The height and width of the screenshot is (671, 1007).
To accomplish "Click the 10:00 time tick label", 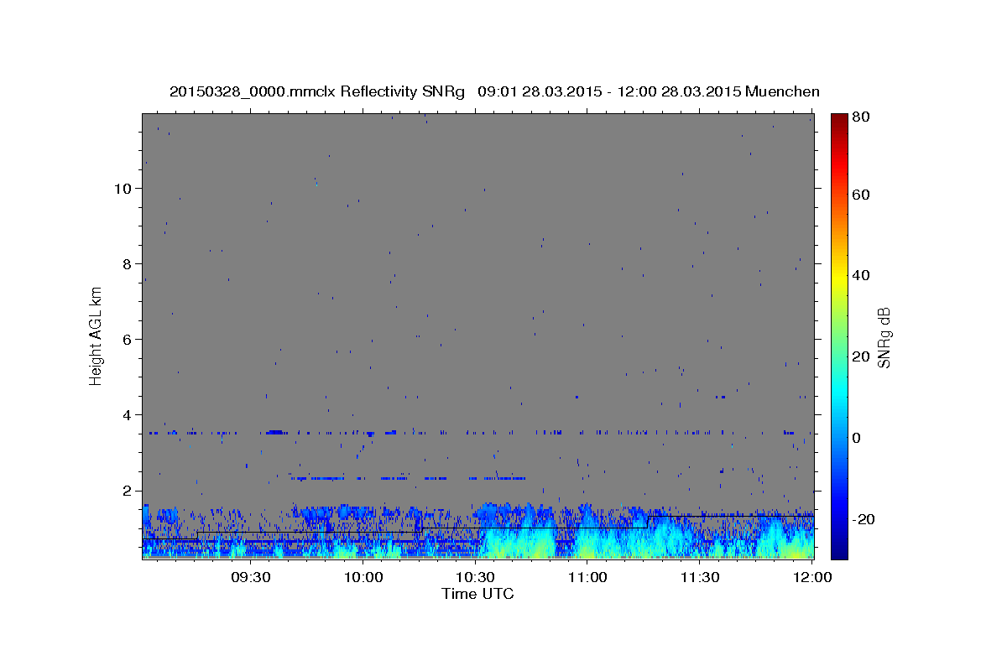I will 363,577.
